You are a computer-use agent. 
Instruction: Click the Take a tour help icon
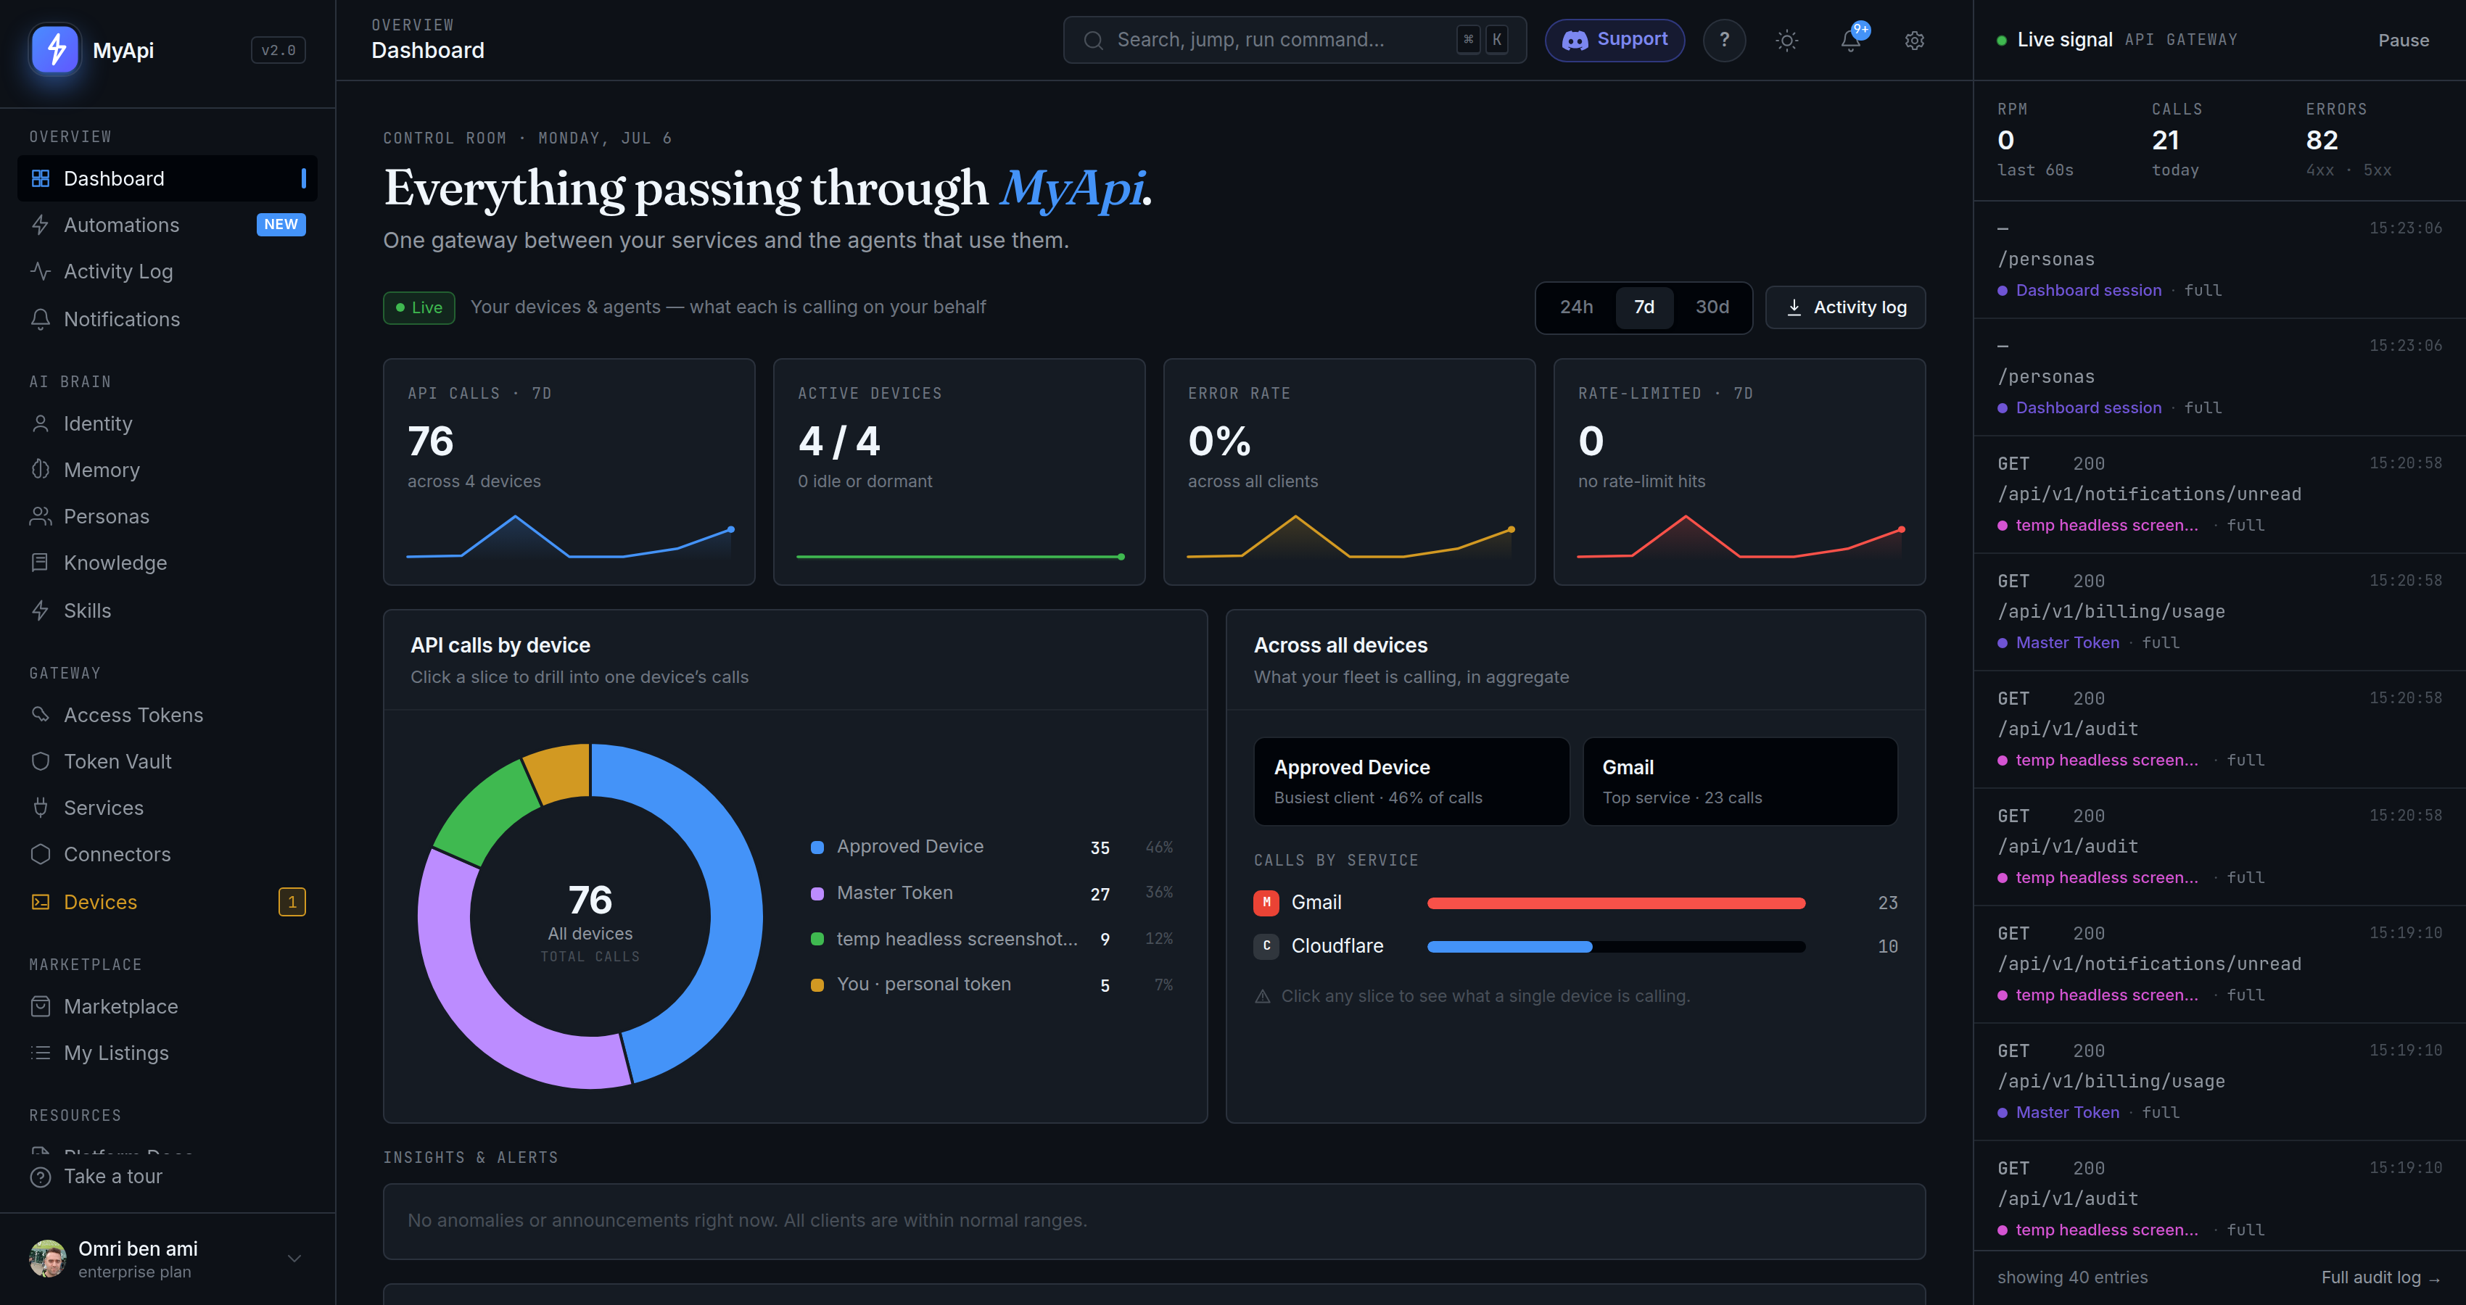40,1177
